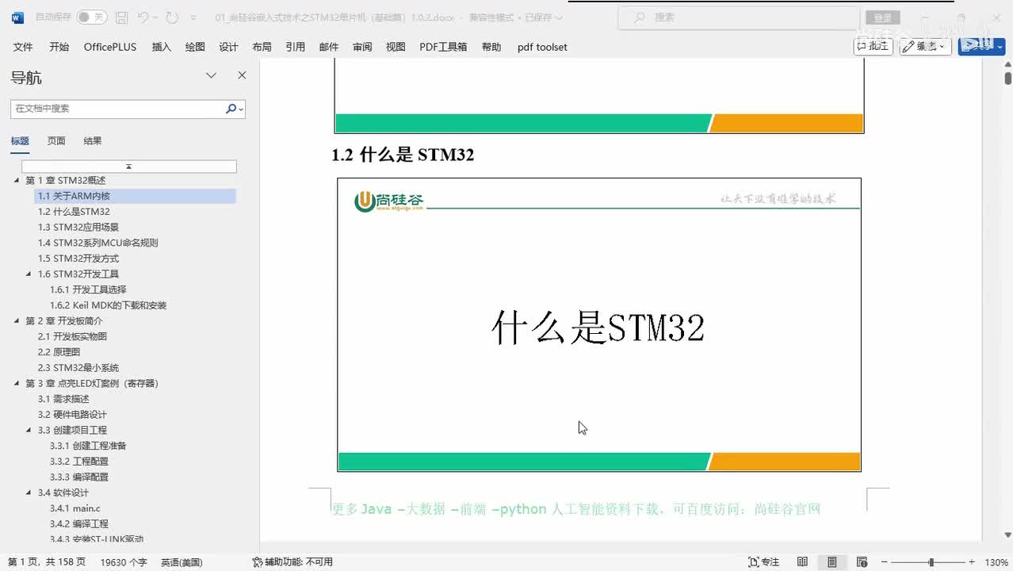Click the Redo icon

172,17
